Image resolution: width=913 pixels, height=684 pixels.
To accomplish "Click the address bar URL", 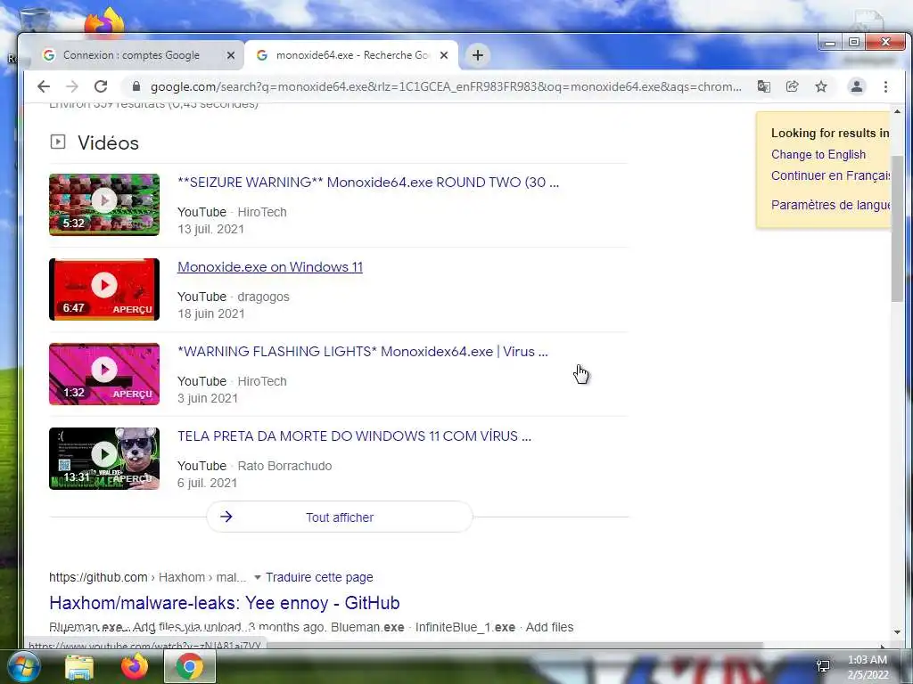I will [446, 86].
